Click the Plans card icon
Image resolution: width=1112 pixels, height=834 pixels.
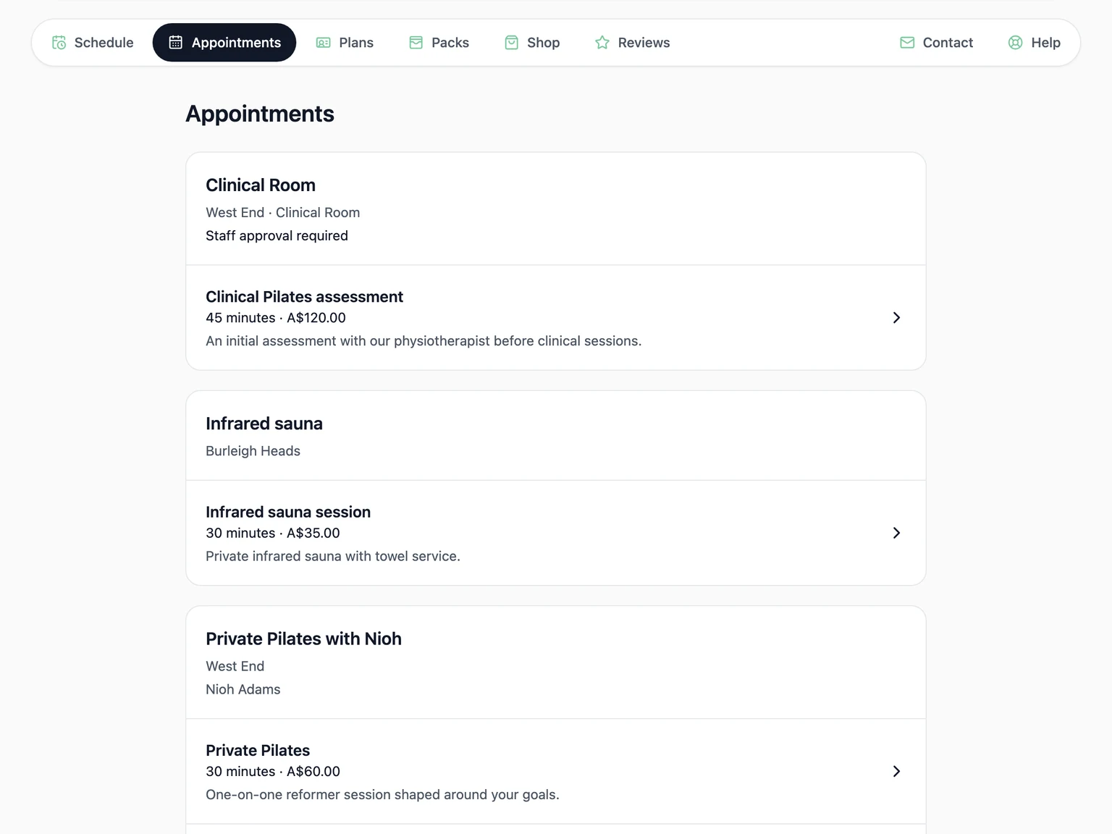(324, 43)
